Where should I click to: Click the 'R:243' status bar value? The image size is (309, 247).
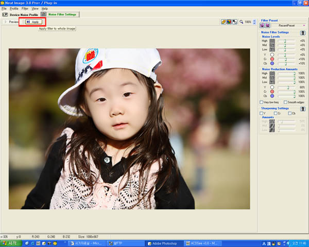pyautogui.click(x=36, y=237)
